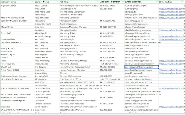Open Abigail Charlton's LinkedIn link
The height and width of the screenshot is (115, 185).
pyautogui.click(x=171, y=18)
